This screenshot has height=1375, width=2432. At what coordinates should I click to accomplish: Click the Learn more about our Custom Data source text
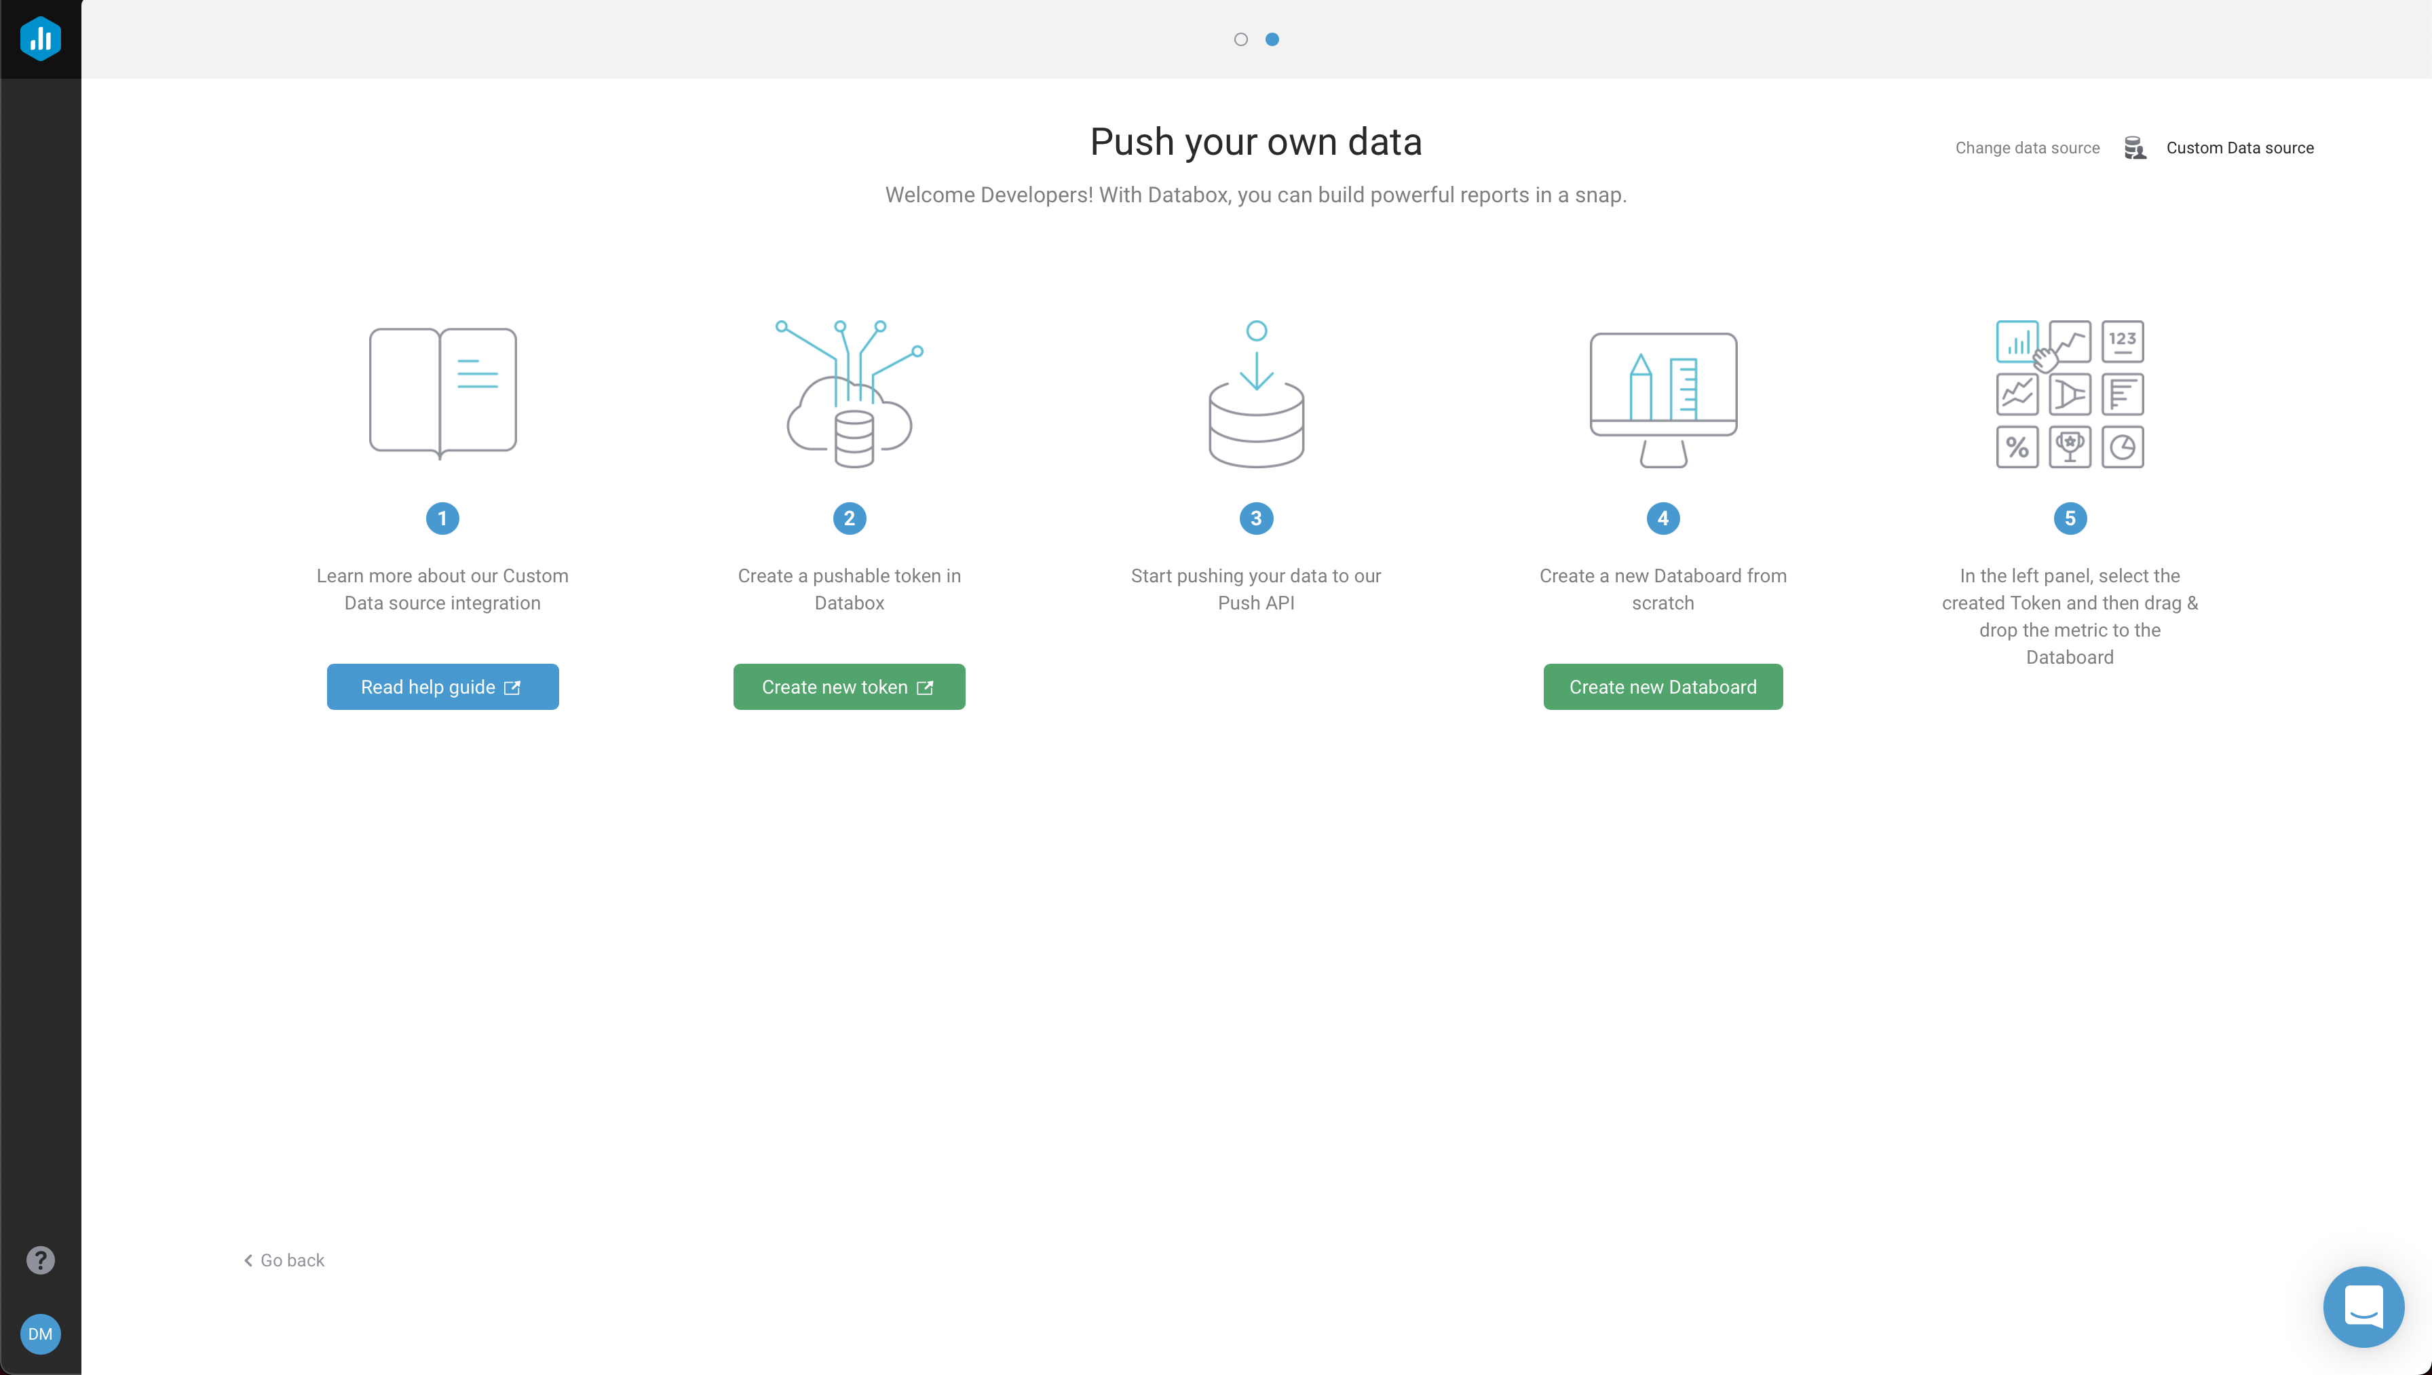[x=443, y=589]
